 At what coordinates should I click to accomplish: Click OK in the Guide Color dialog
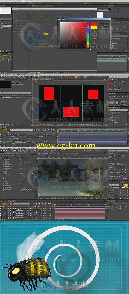(x=105, y=23)
